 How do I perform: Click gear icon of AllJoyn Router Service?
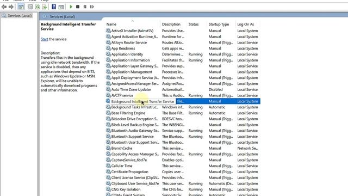coord(108,42)
